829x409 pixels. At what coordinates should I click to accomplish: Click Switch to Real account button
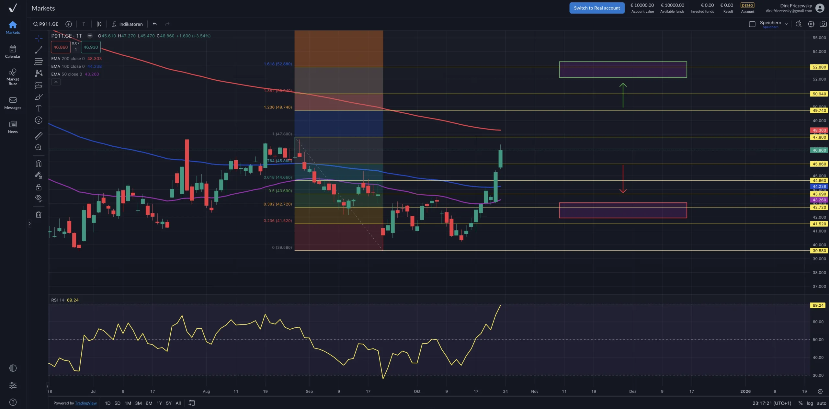[x=596, y=8]
